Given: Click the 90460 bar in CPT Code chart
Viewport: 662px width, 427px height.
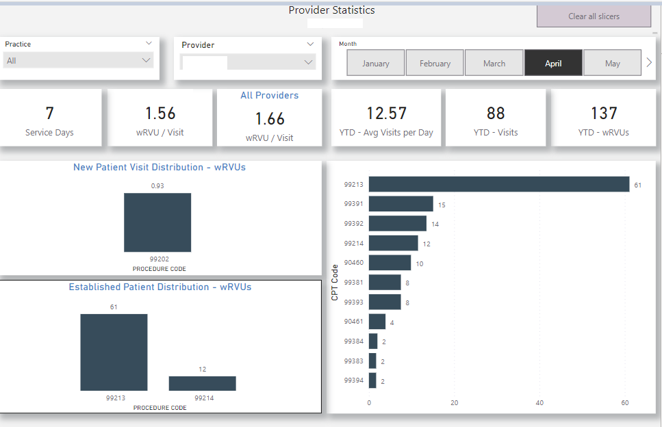Looking at the screenshot, I should click(x=390, y=263).
